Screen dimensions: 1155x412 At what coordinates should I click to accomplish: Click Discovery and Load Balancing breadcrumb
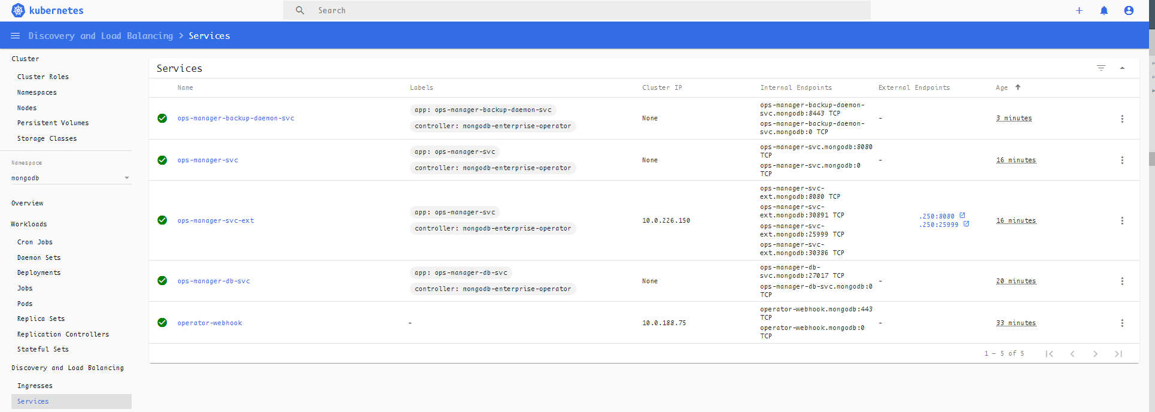[x=101, y=36]
